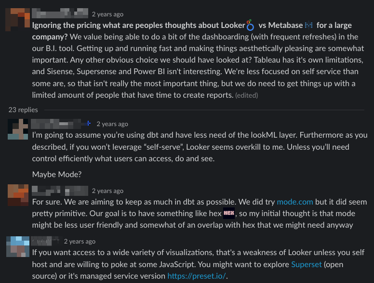Viewport: 374px width, 283px height.
Task: Click the Looker logo emoji
Action: [250, 25]
